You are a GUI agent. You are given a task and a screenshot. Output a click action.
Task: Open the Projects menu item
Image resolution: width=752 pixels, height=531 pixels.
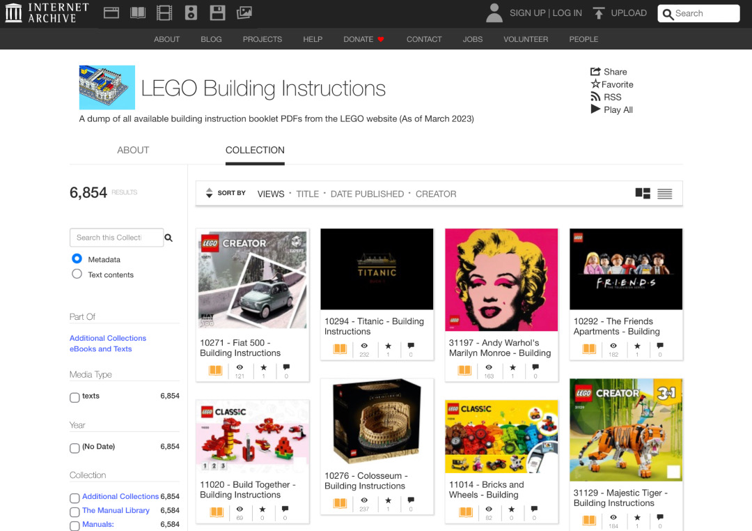pos(263,39)
